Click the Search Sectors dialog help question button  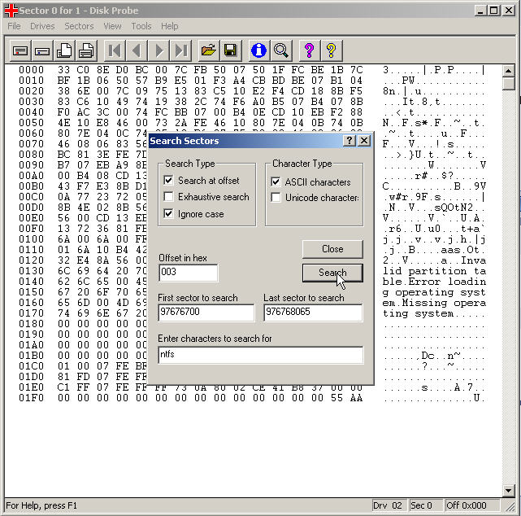(350, 141)
